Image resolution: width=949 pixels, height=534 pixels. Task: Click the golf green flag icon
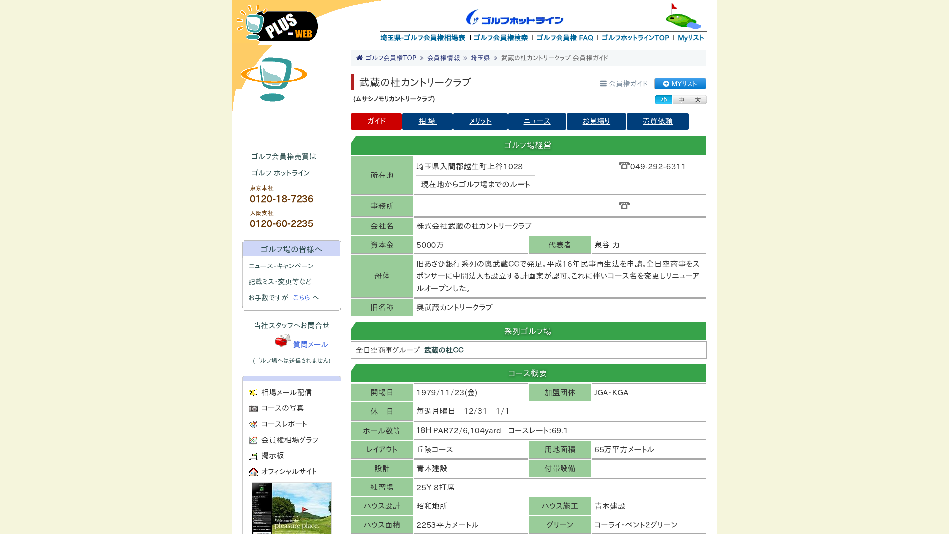click(683, 16)
